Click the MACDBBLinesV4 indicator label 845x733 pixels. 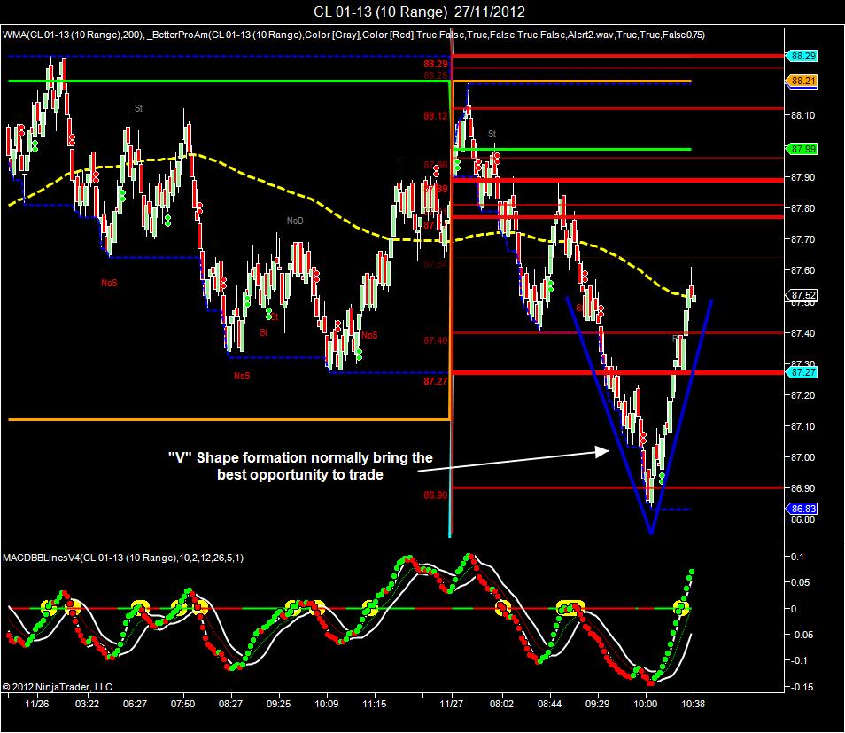point(123,558)
